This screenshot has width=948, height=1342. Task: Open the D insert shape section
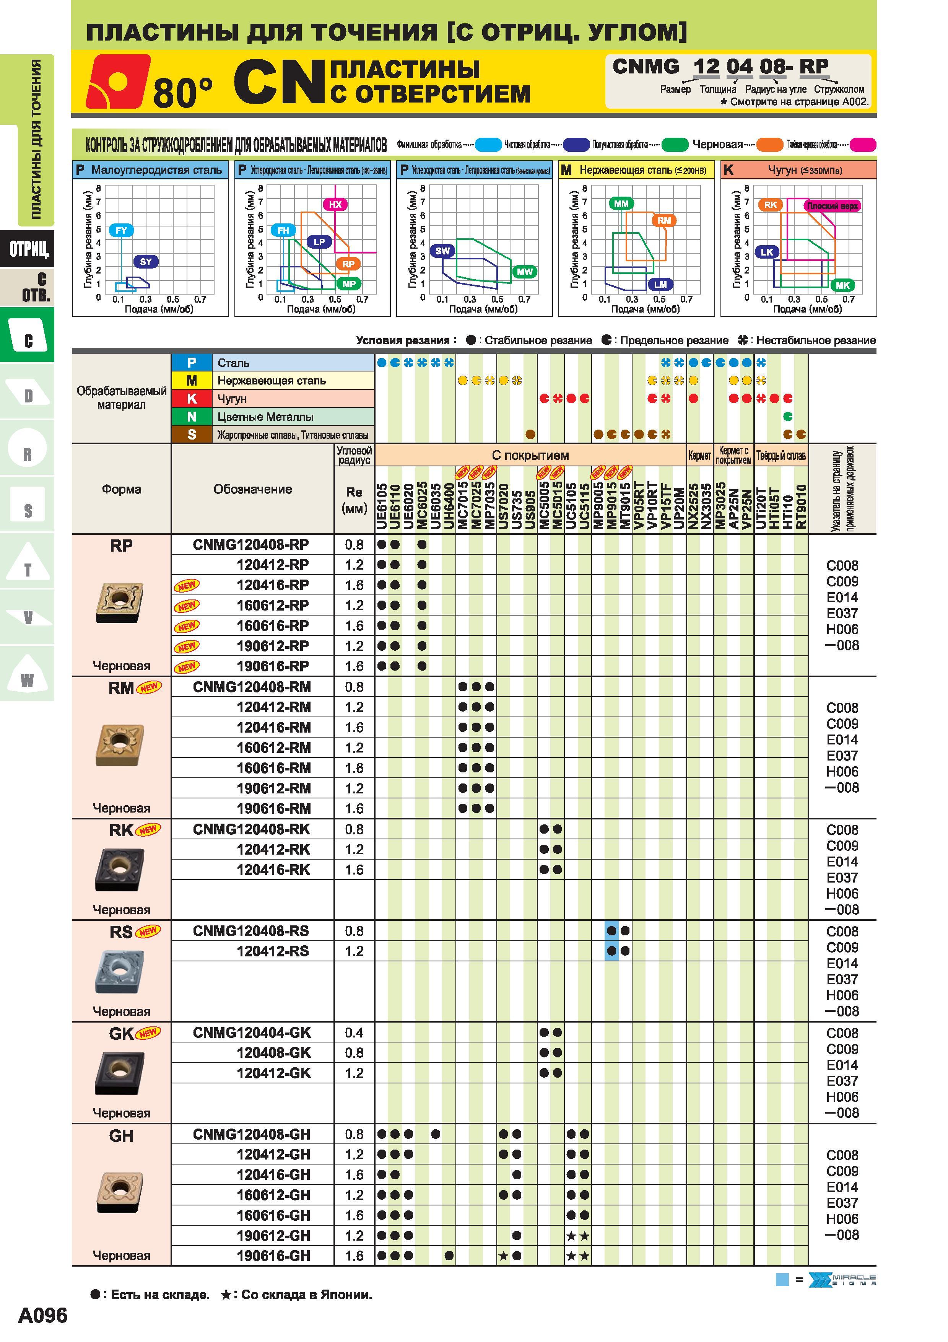(x=28, y=392)
